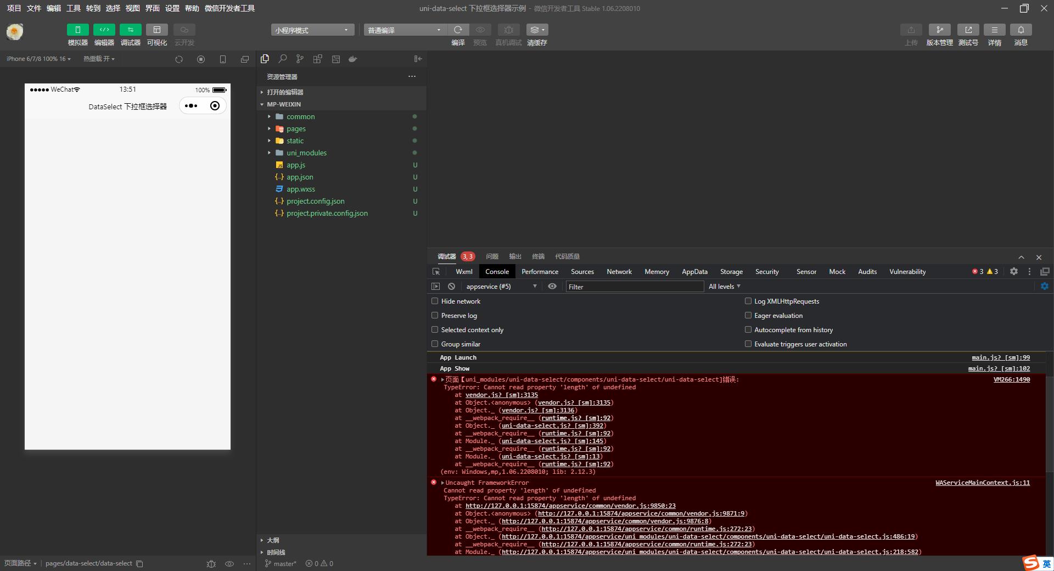Viewport: 1054px width, 571px height.
Task: Toggle the Simulator (模拟器) panel button
Action: tap(77, 30)
